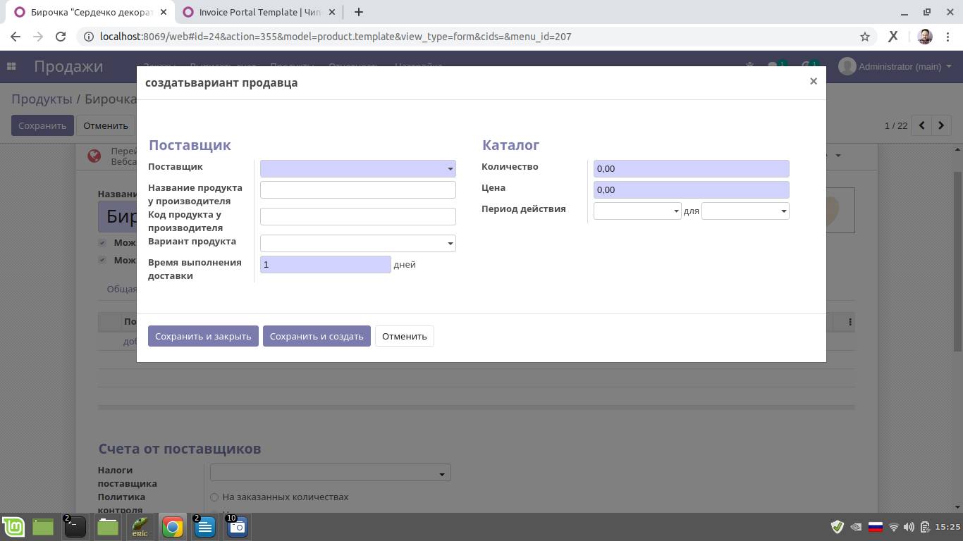The image size is (963, 541).
Task: Reload the current page
Action: coord(61,37)
